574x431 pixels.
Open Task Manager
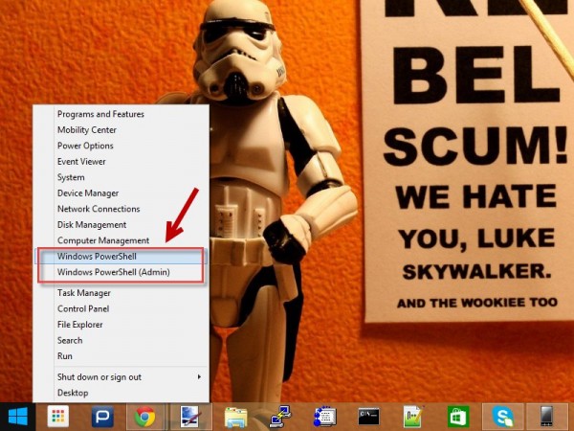[x=121, y=293]
